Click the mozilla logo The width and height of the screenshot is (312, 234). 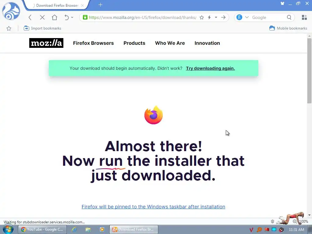[x=46, y=43]
